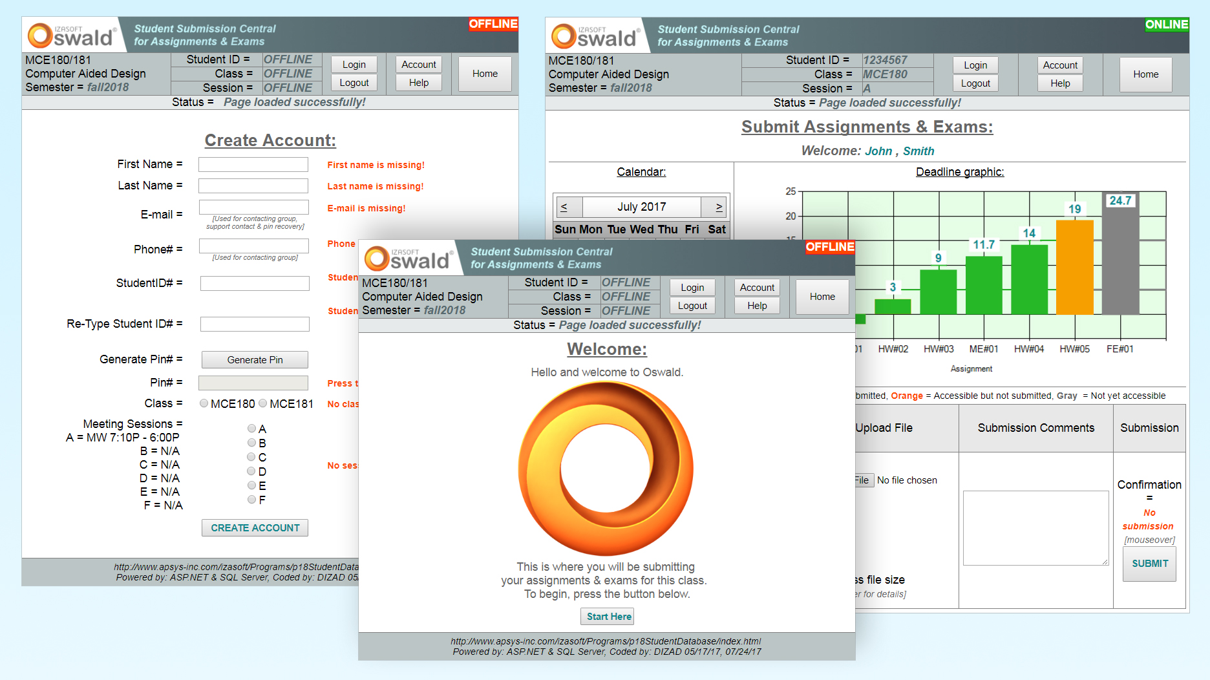Screen dimensions: 1210x680
Task: Click the Oswald logo in the create-account window
Action: [71, 36]
